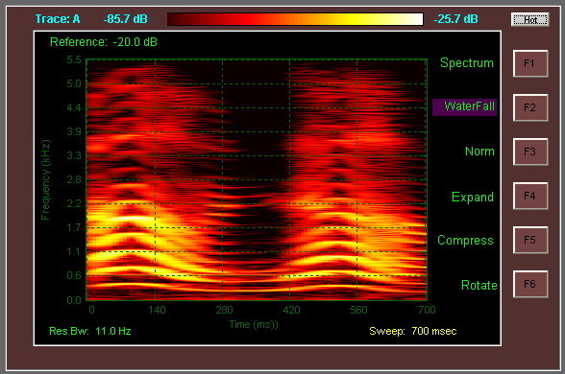This screenshot has width=565, height=374.
Task: Click the Sweep: 700 msec value
Action: [x=413, y=331]
